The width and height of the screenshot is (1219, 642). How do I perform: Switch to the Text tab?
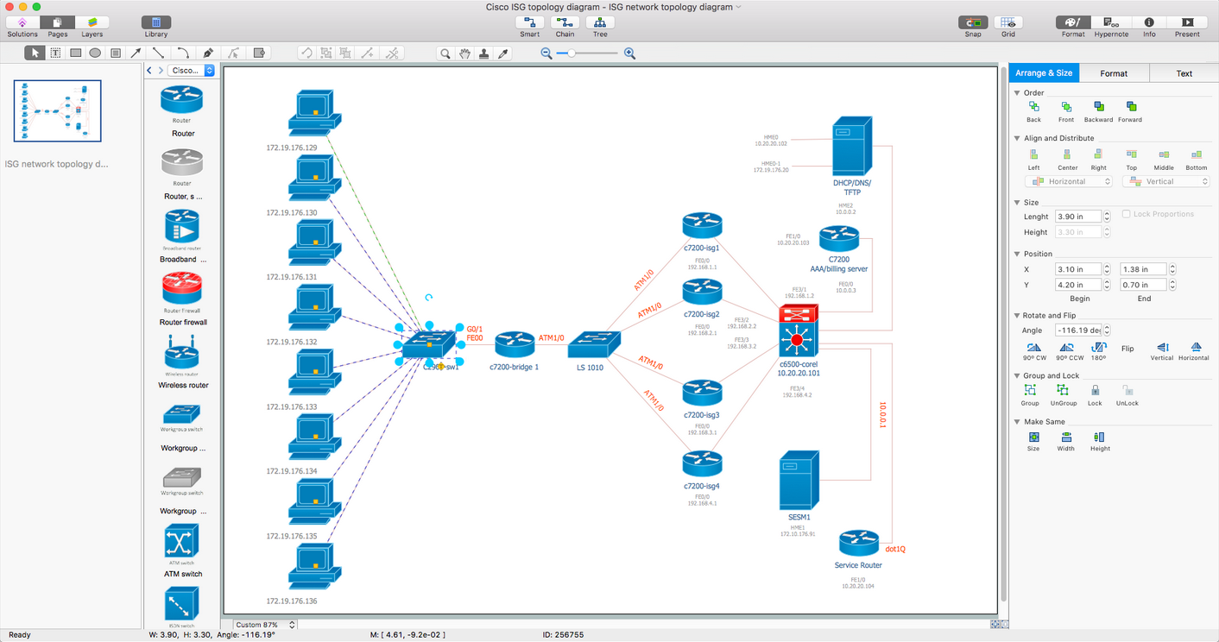1184,73
